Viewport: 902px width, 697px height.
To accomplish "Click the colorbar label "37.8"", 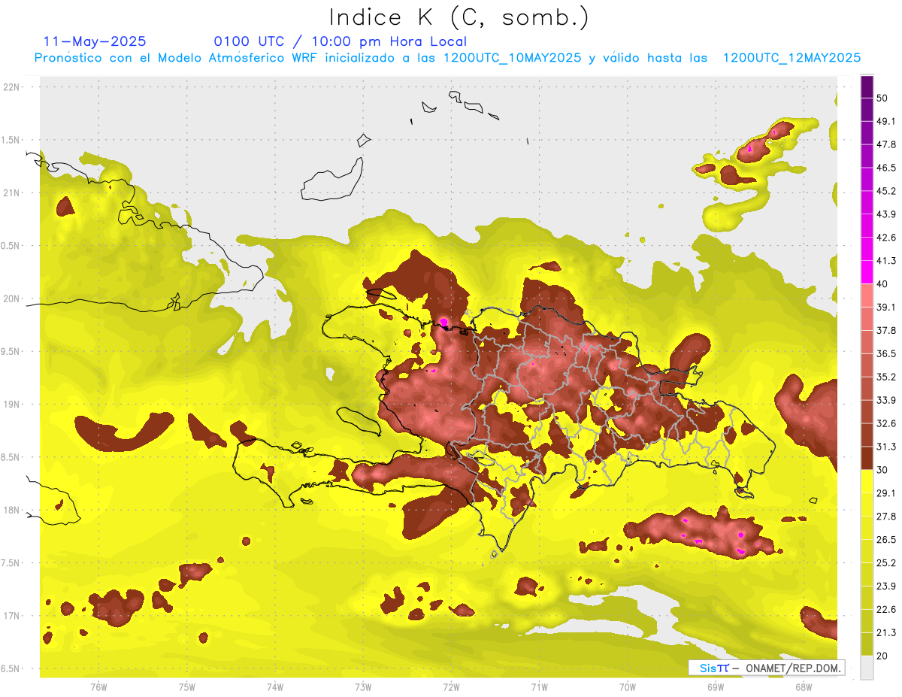I will click(x=886, y=331).
